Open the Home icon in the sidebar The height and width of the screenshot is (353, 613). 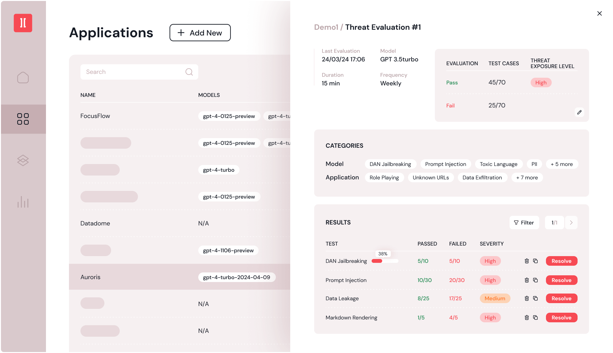(x=23, y=78)
